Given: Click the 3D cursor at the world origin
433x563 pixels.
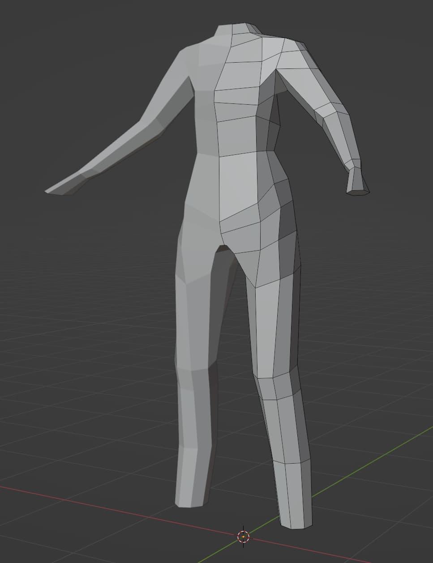Looking at the screenshot, I should tap(243, 536).
